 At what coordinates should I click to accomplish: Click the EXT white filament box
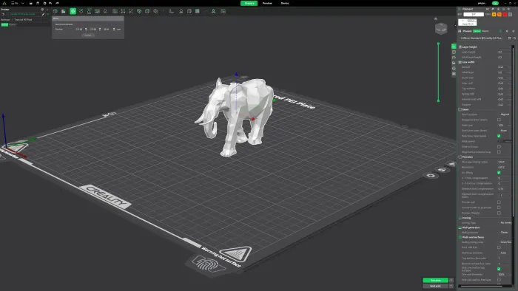coord(474,15)
